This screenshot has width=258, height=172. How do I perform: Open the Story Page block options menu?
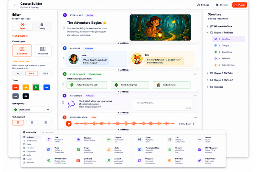[x=195, y=15]
